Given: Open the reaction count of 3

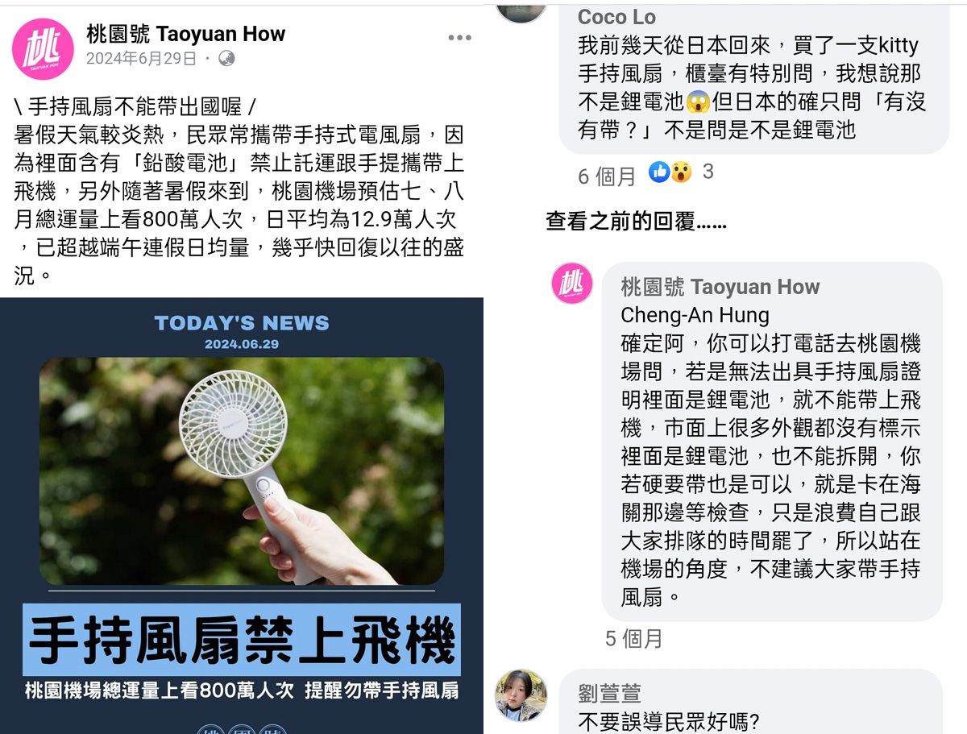Looking at the screenshot, I should [x=708, y=172].
